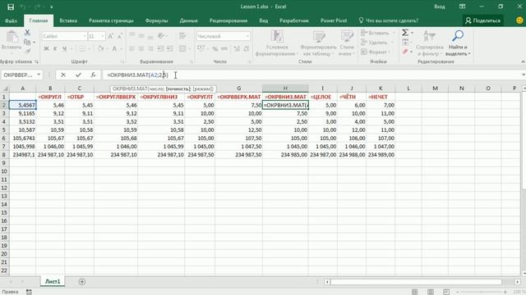Click the percent style icon
The image size is (526, 295).
click(x=215, y=49)
